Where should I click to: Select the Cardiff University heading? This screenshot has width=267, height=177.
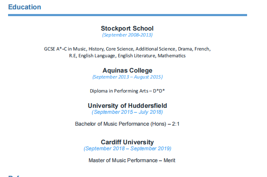(x=127, y=142)
